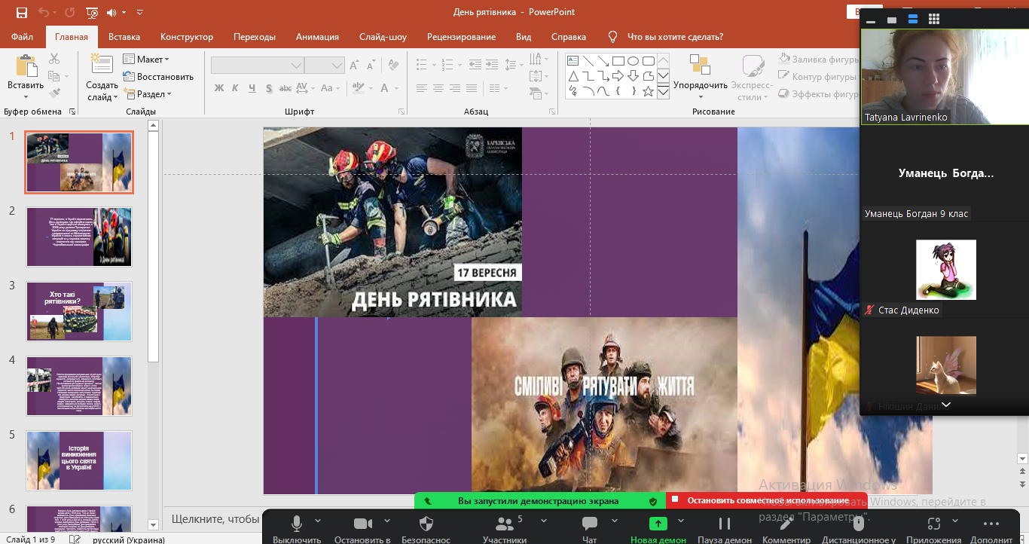Select slide 3 thumbnail Хто такі рятівники
The height and width of the screenshot is (544, 1029).
click(79, 311)
